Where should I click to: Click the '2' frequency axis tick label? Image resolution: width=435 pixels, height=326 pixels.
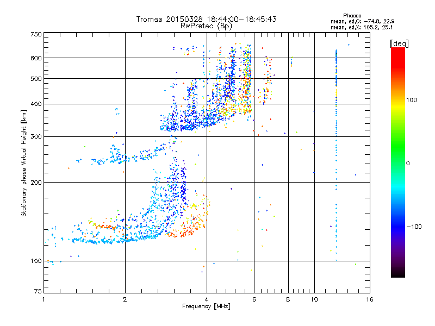pos(125,299)
